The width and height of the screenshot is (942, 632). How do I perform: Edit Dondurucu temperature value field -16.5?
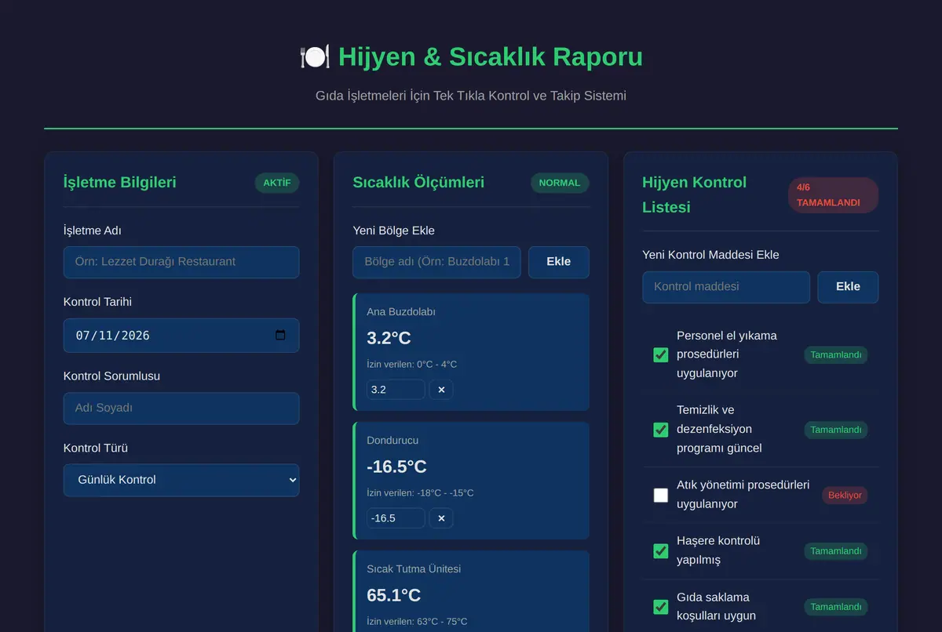click(396, 518)
